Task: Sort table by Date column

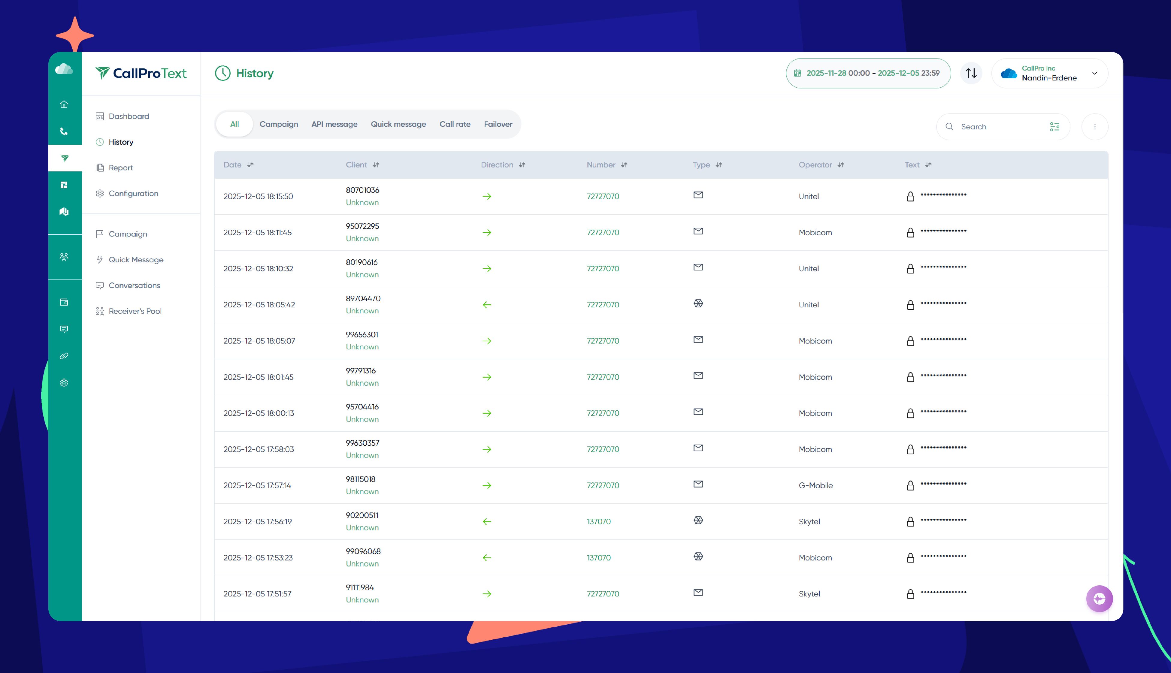Action: click(x=250, y=165)
